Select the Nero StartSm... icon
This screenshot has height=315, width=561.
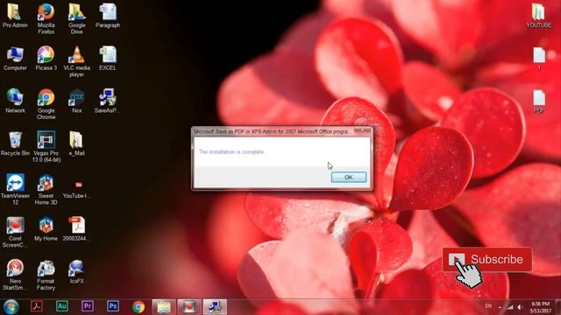(15, 275)
